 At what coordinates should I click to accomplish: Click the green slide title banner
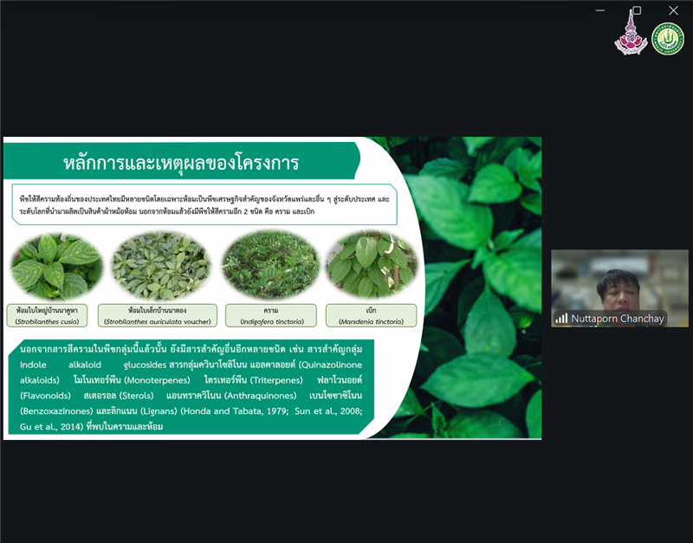(x=181, y=161)
